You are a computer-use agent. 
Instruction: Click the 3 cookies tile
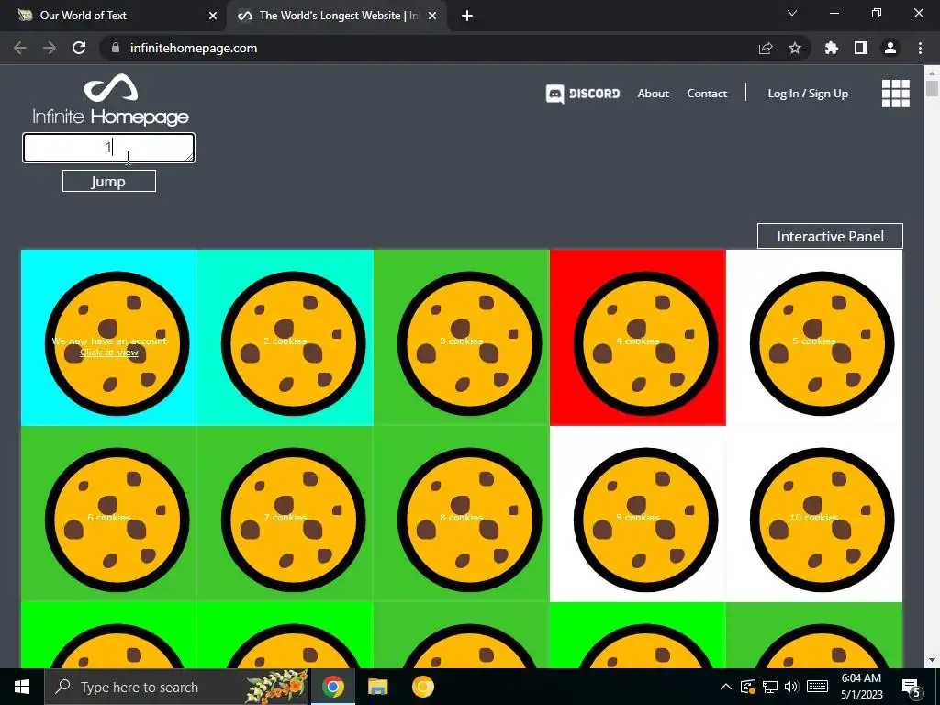point(462,338)
